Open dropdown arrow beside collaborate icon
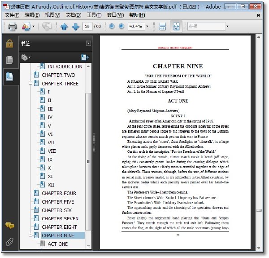Screen dimensions: 269x258 [x=34, y=27]
